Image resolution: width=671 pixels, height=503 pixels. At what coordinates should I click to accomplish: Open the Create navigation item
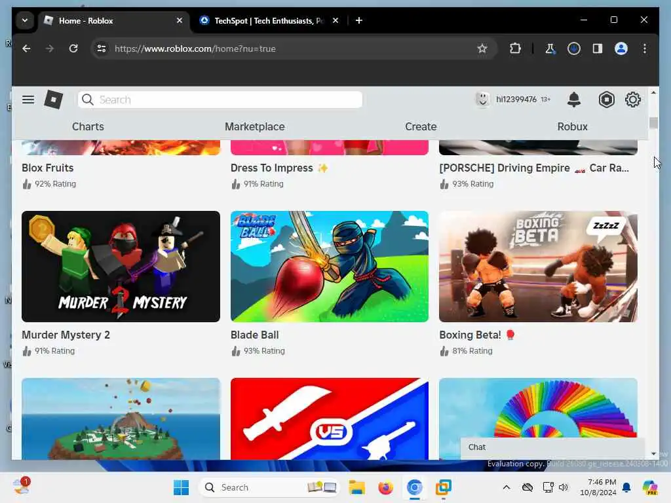pyautogui.click(x=421, y=126)
